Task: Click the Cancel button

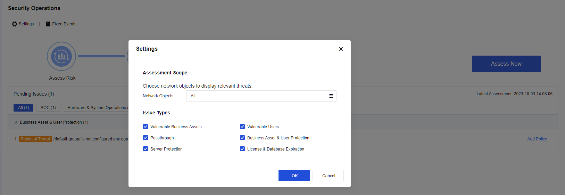Action: click(328, 176)
